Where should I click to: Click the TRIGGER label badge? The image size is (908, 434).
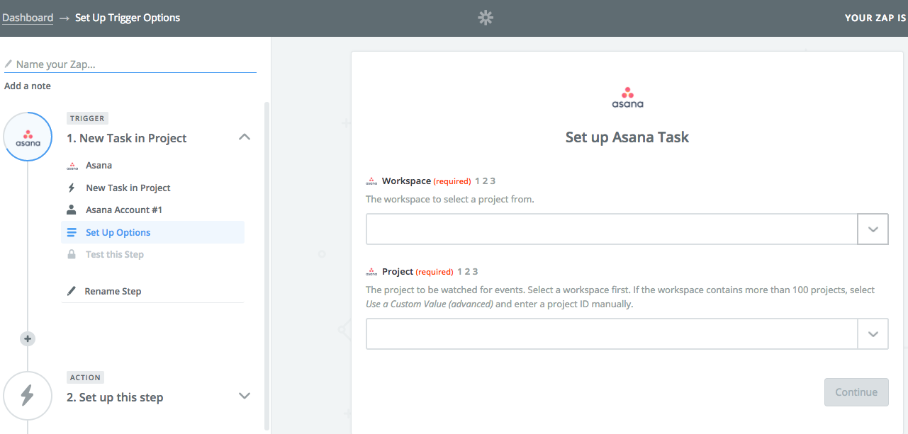(87, 119)
